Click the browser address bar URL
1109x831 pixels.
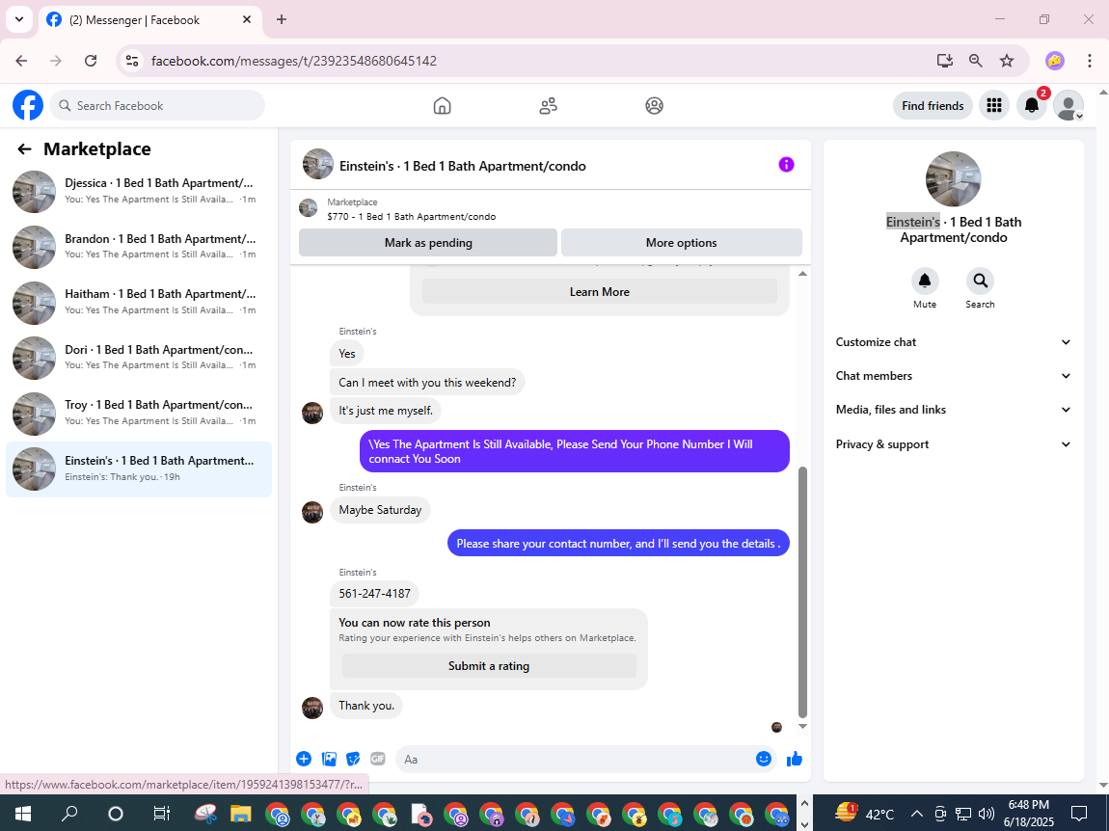(x=293, y=61)
